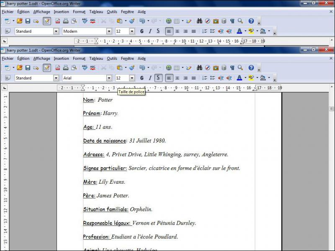Toggle bullet list in the front window
Screen dimensions: 335x251
coord(213,78)
